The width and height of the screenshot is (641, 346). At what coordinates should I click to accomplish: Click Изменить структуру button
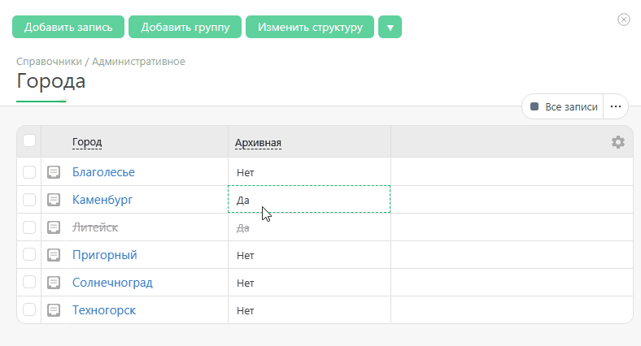pyautogui.click(x=310, y=27)
